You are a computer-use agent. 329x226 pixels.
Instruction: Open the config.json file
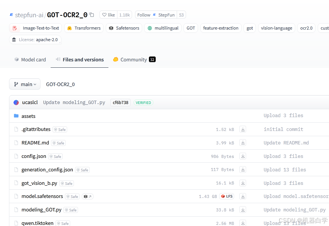pyautogui.click(x=34, y=156)
